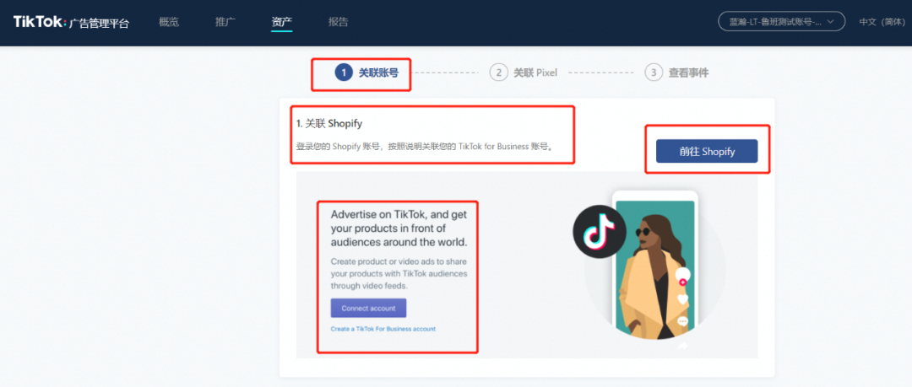Open the 报告 reports tab

338,23
